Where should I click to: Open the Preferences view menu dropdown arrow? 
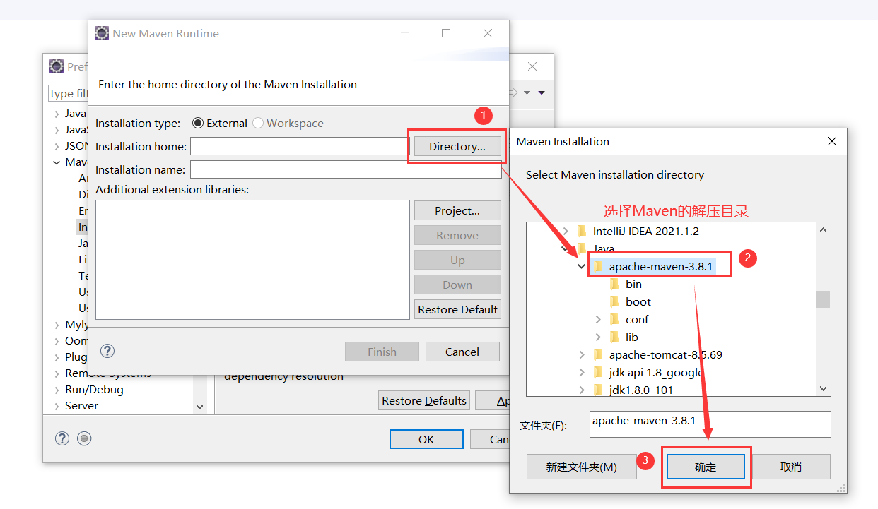[x=542, y=93]
